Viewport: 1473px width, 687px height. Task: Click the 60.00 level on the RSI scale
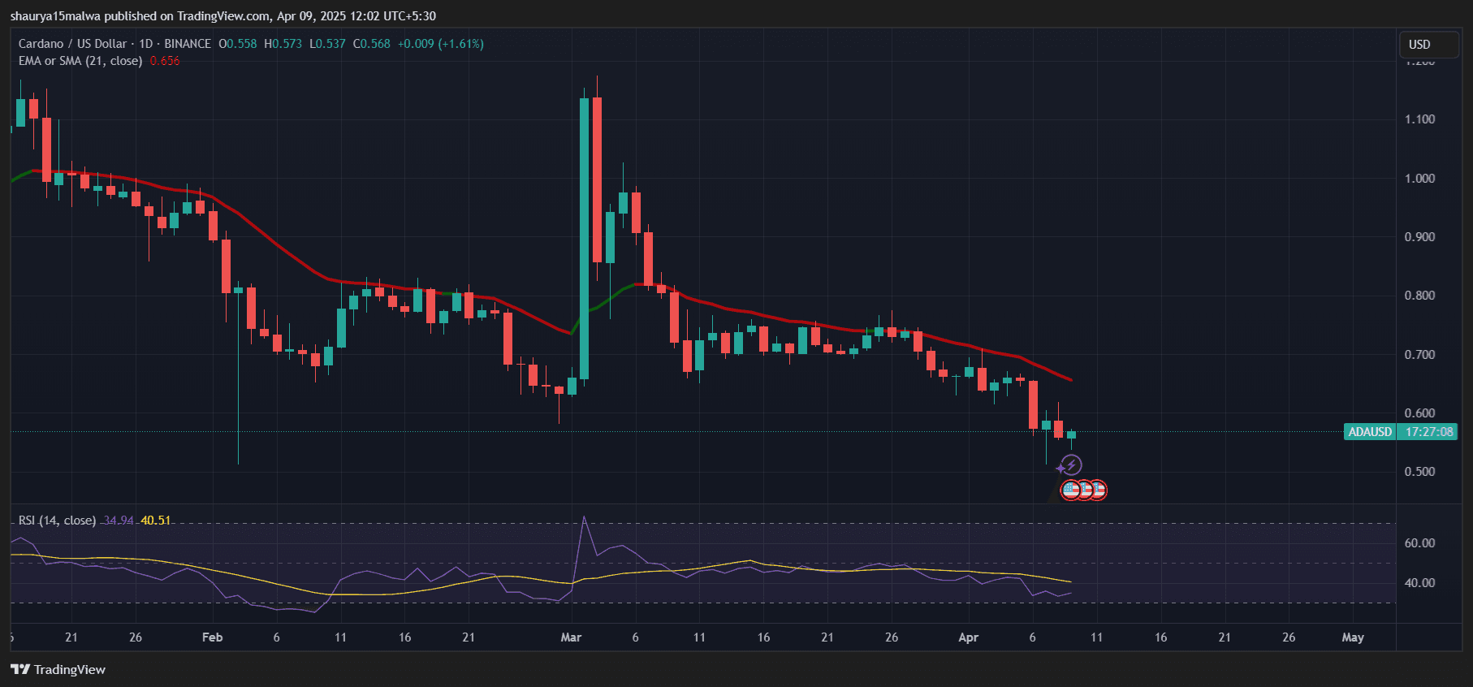tap(1419, 543)
